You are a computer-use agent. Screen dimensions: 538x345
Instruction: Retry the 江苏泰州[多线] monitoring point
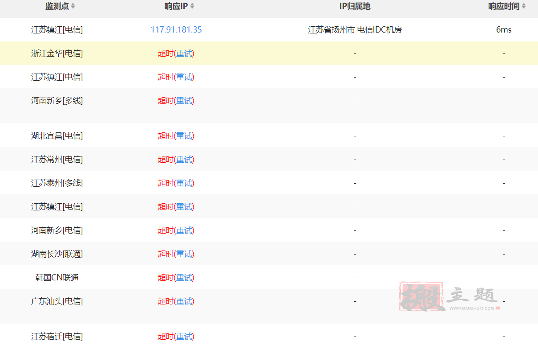184,183
